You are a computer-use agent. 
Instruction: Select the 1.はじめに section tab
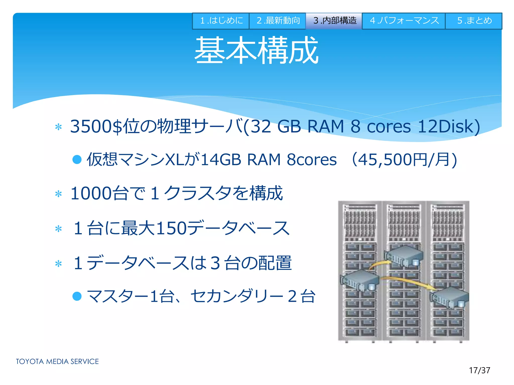(221, 21)
